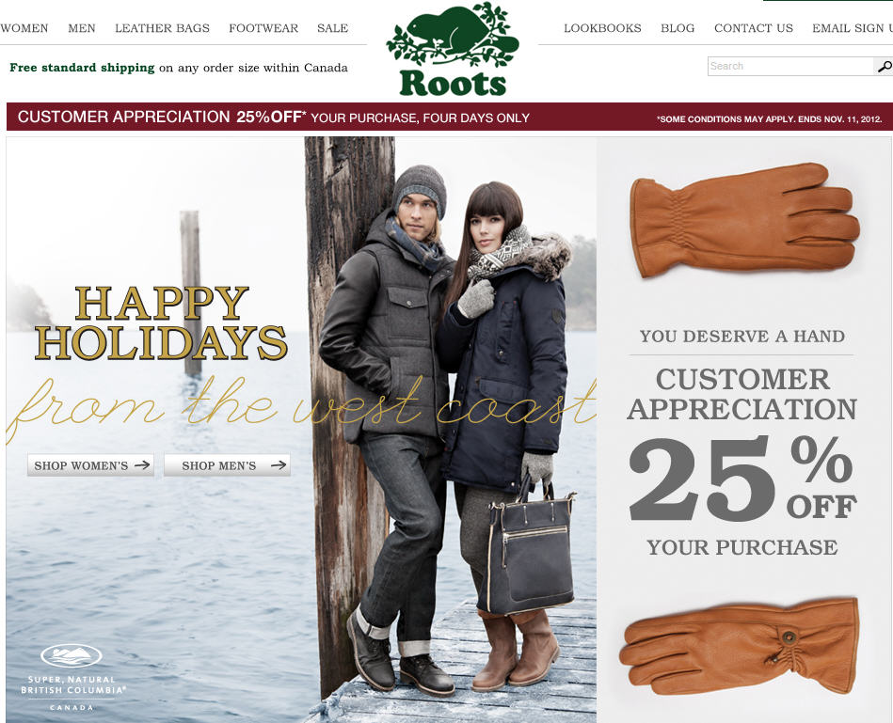
Task: Click the arrow on Shop Women's button
Action: pyautogui.click(x=142, y=464)
